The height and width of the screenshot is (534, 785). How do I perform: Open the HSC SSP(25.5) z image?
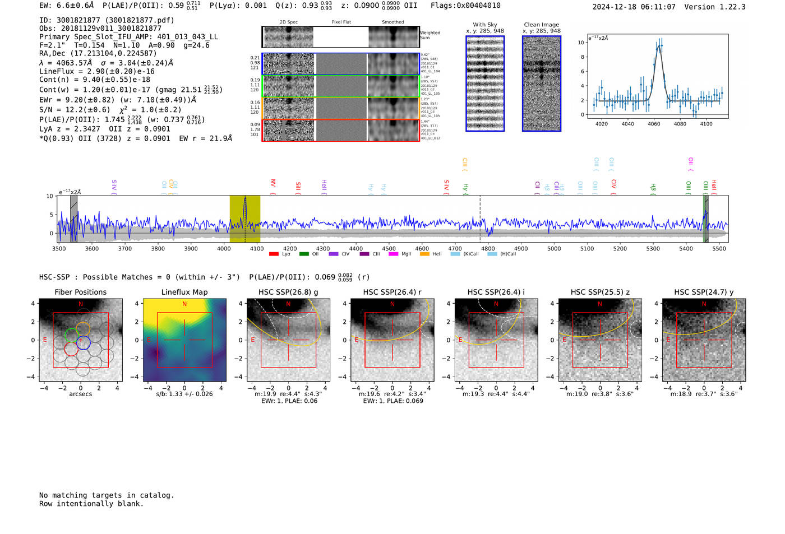tap(600, 340)
